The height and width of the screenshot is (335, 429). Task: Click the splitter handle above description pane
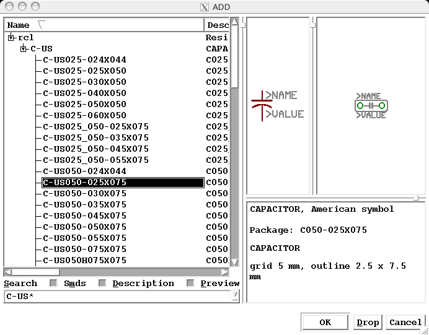pyautogui.click(x=416, y=198)
